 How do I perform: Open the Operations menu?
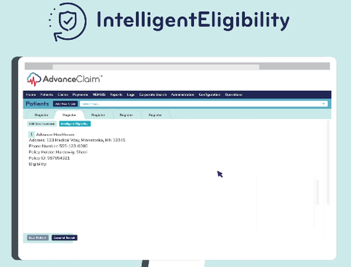[x=234, y=94]
